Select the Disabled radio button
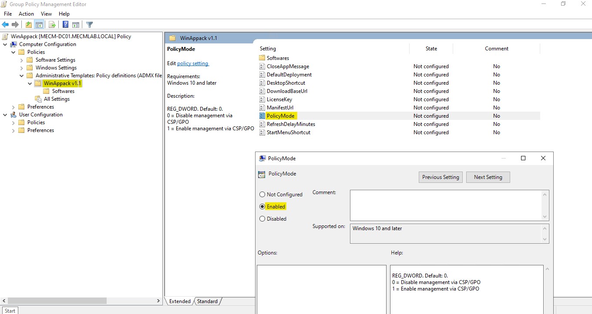592x314 pixels. tap(262, 218)
